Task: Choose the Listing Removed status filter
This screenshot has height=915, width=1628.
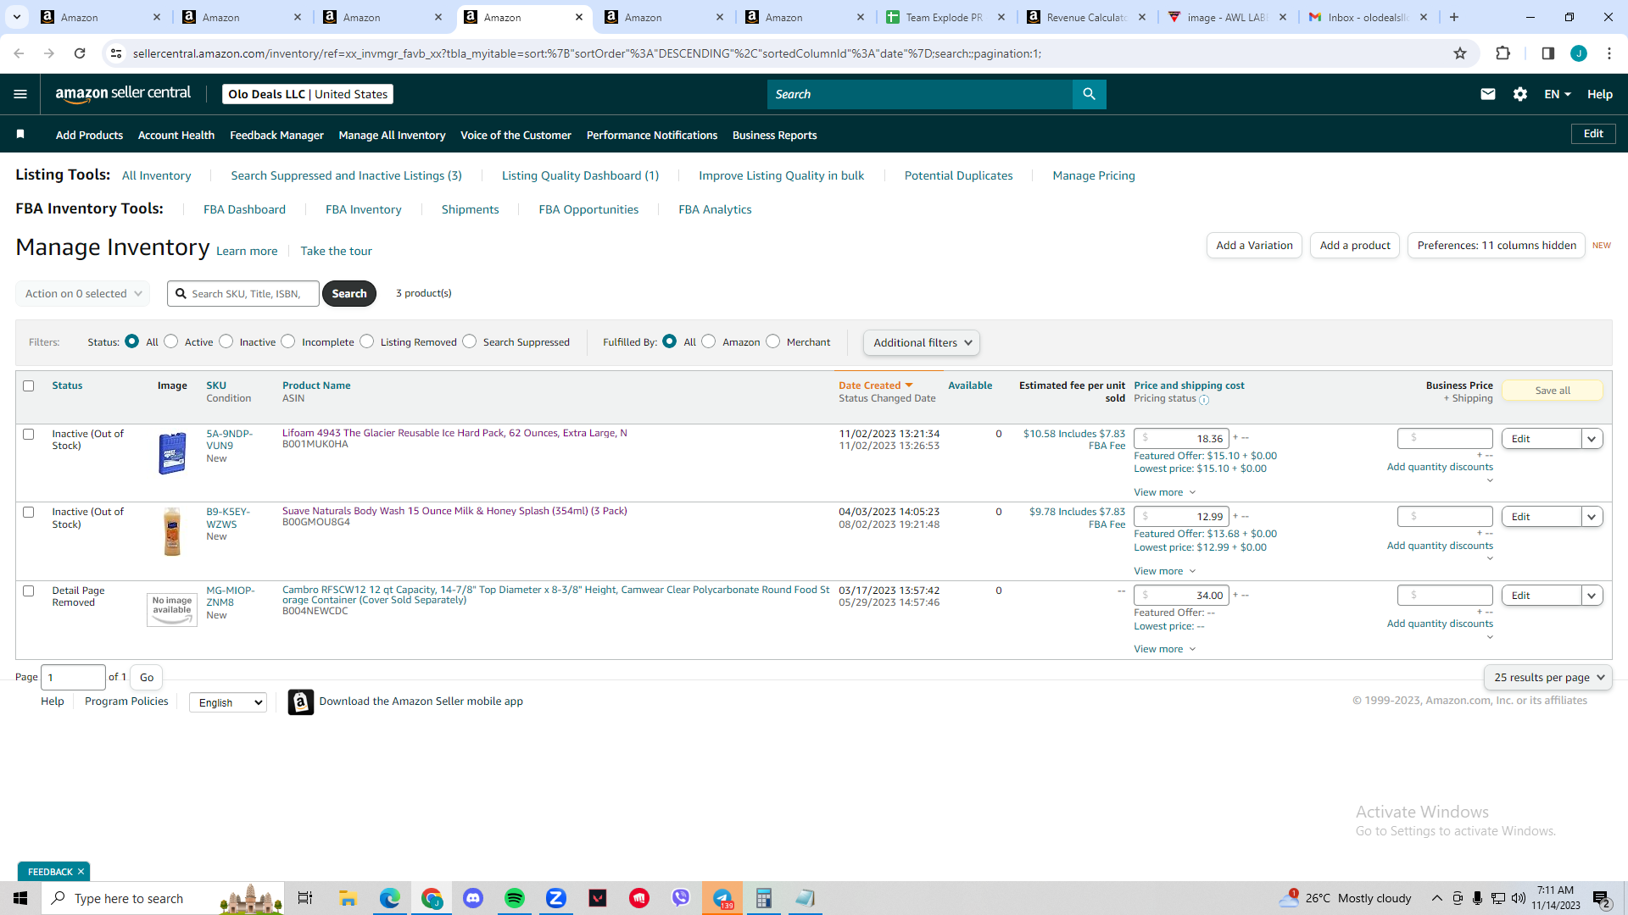Action: click(367, 341)
